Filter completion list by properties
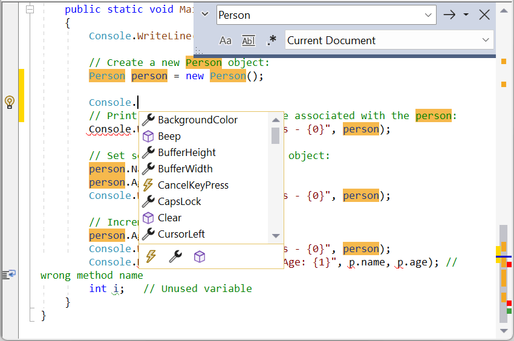 [175, 256]
